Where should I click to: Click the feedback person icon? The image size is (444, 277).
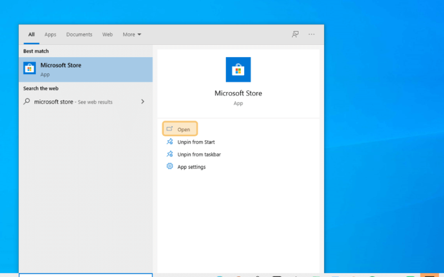[x=295, y=34]
